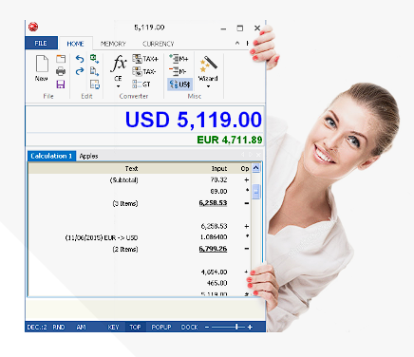Switch to the Apples tab
The width and height of the screenshot is (414, 357).
point(88,156)
